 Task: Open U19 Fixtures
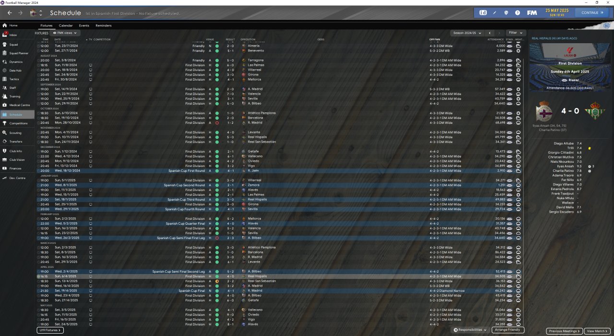click(x=50, y=330)
